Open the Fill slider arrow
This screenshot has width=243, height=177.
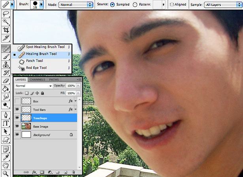78,93
